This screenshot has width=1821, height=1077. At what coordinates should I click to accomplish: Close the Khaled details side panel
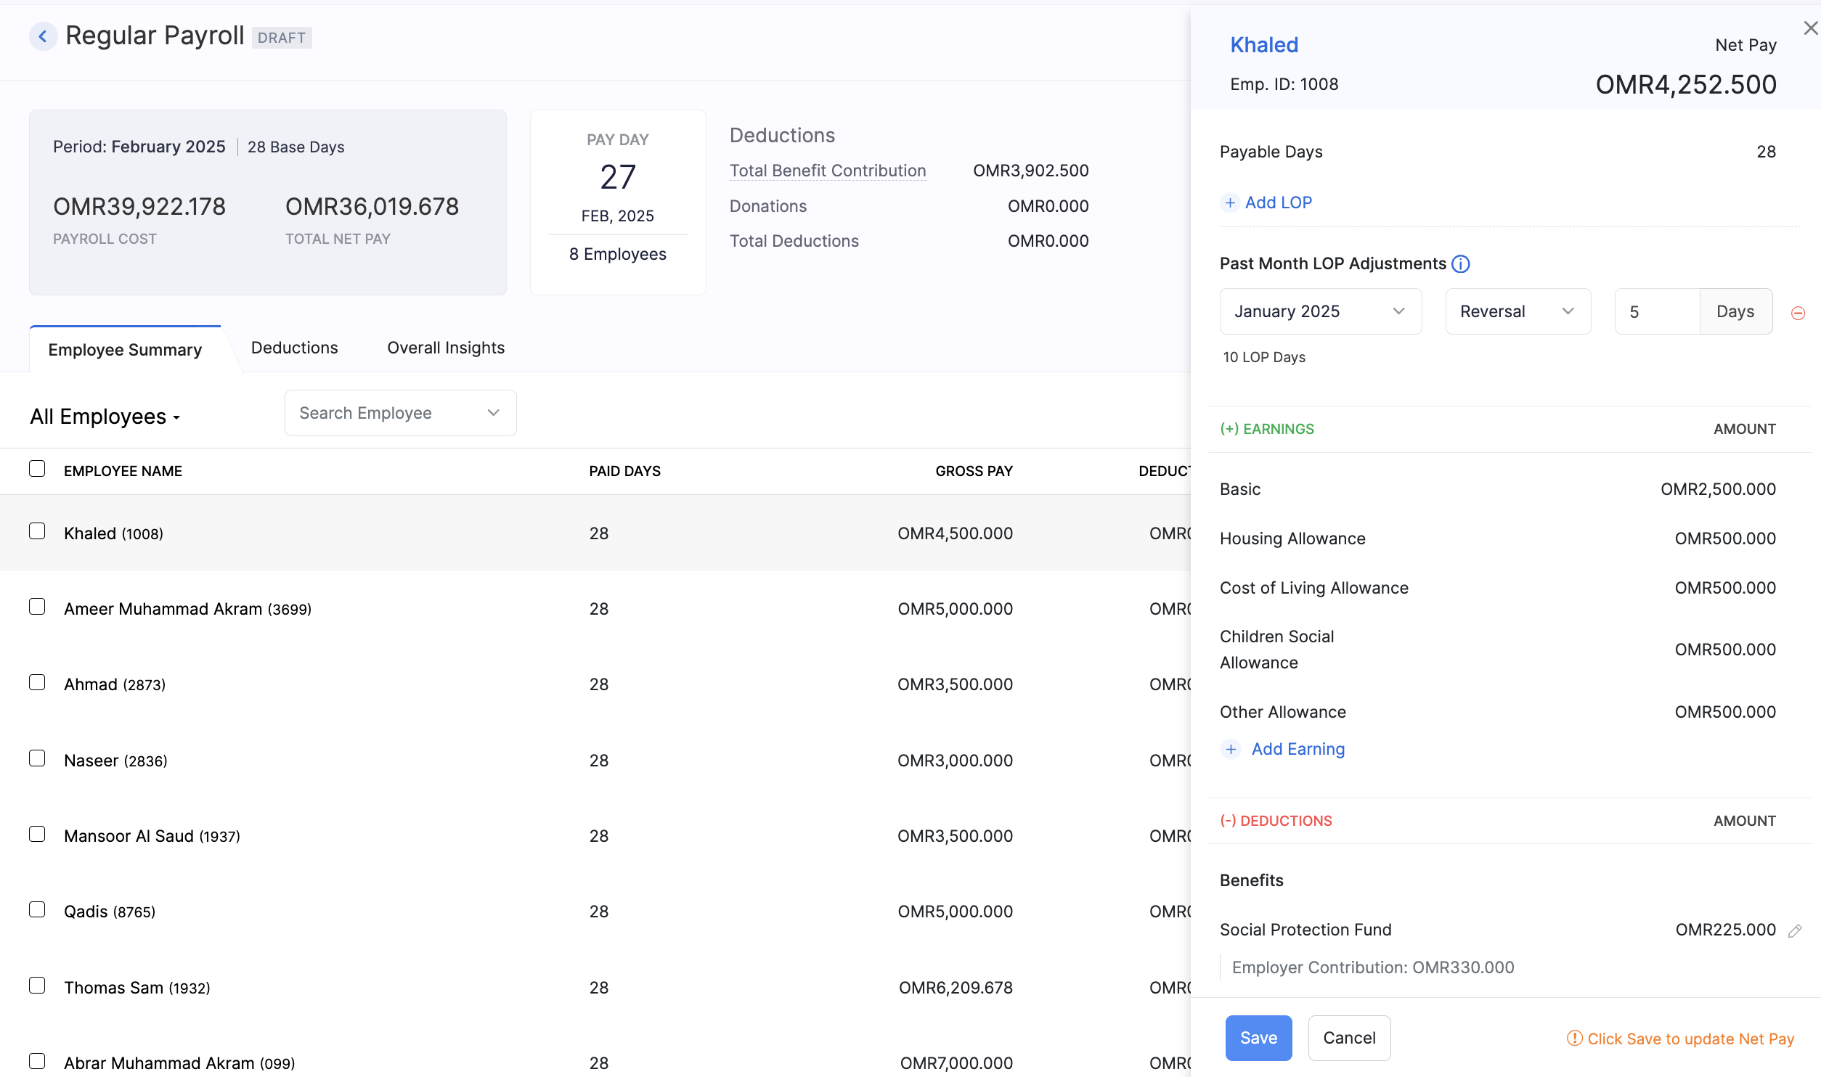pyautogui.click(x=1810, y=28)
